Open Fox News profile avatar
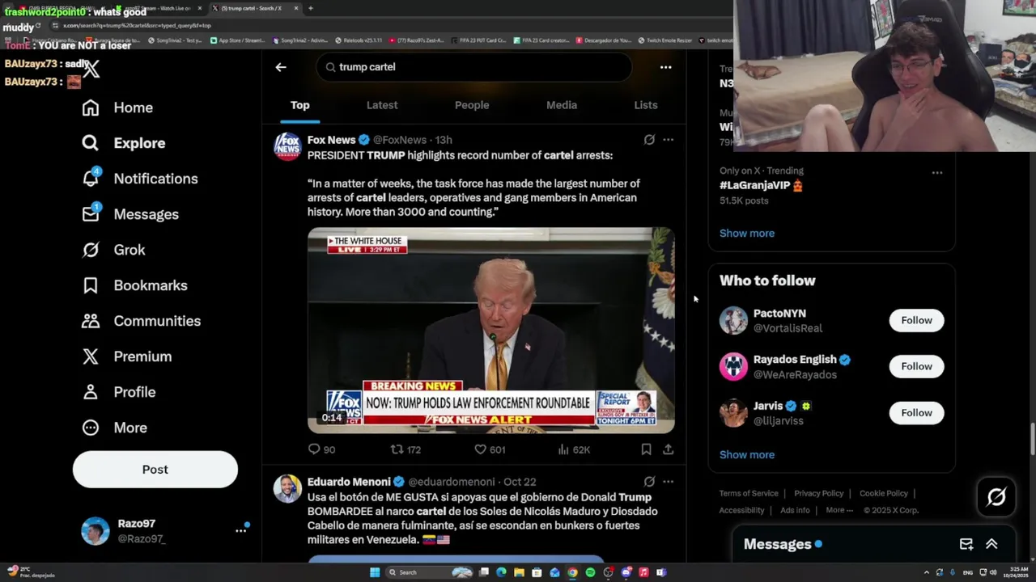 pyautogui.click(x=287, y=146)
